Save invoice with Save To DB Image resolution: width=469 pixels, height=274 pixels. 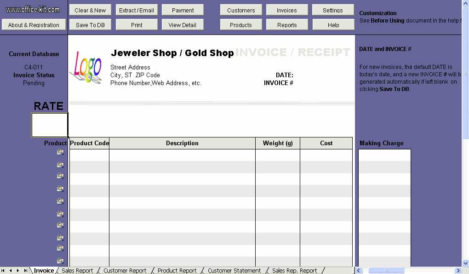90,24
